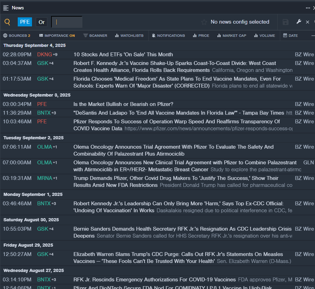Click GSK ticker in the 03:04:37AM row

42,63
